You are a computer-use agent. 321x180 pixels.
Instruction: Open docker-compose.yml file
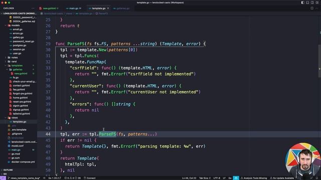tap(23, 162)
